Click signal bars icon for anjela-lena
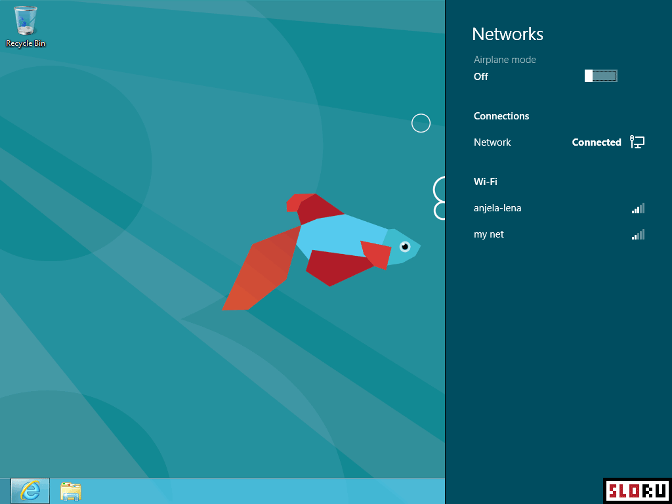 pos(638,208)
